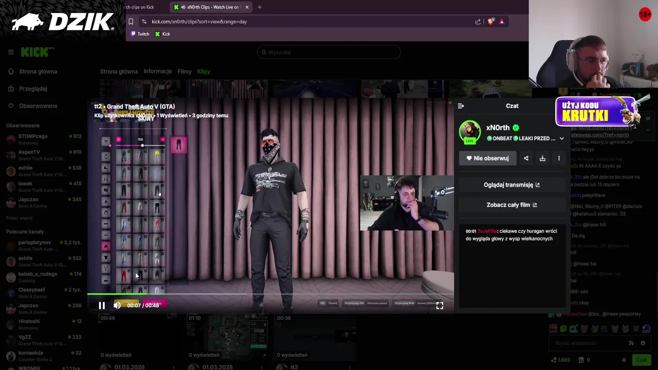This screenshot has height=370, width=658.
Task: Switch to Strona główna channel tab
Action: click(119, 71)
